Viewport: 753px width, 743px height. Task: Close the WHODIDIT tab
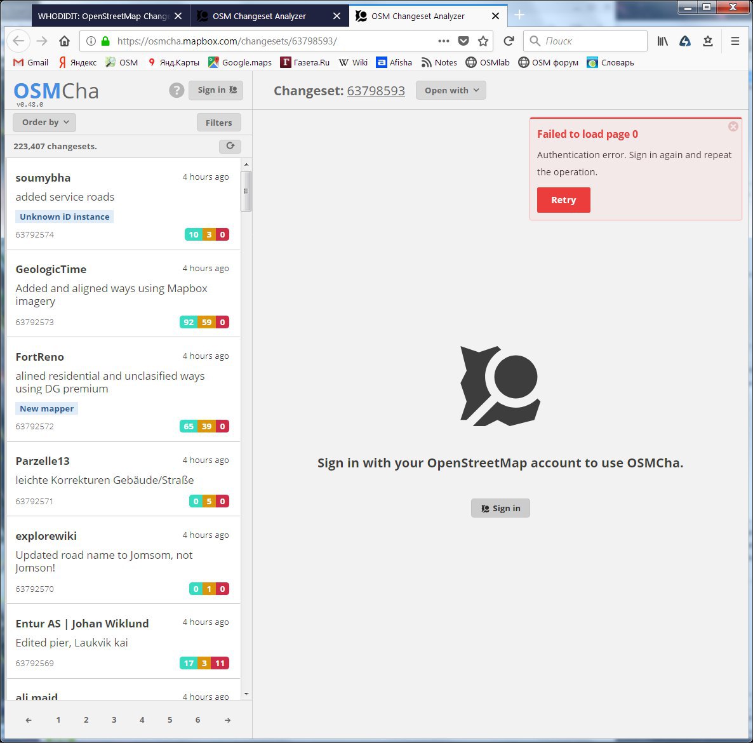(x=178, y=16)
